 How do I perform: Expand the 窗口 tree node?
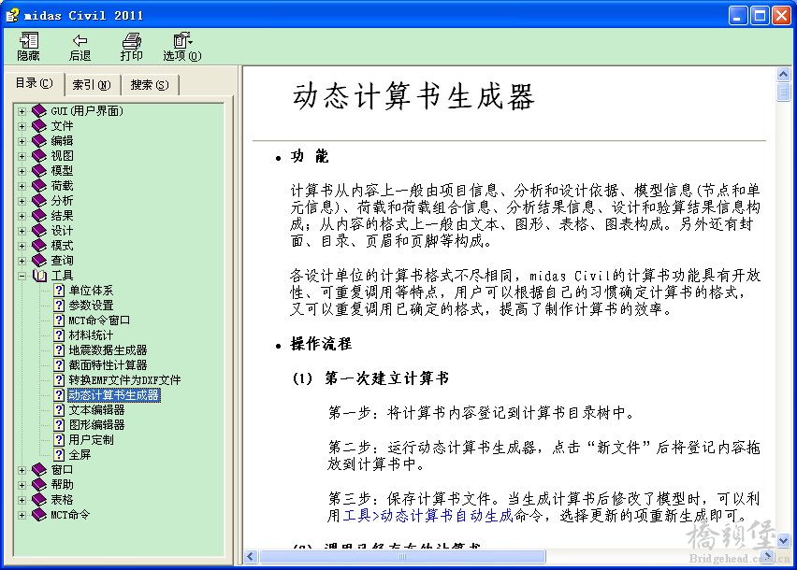(22, 470)
